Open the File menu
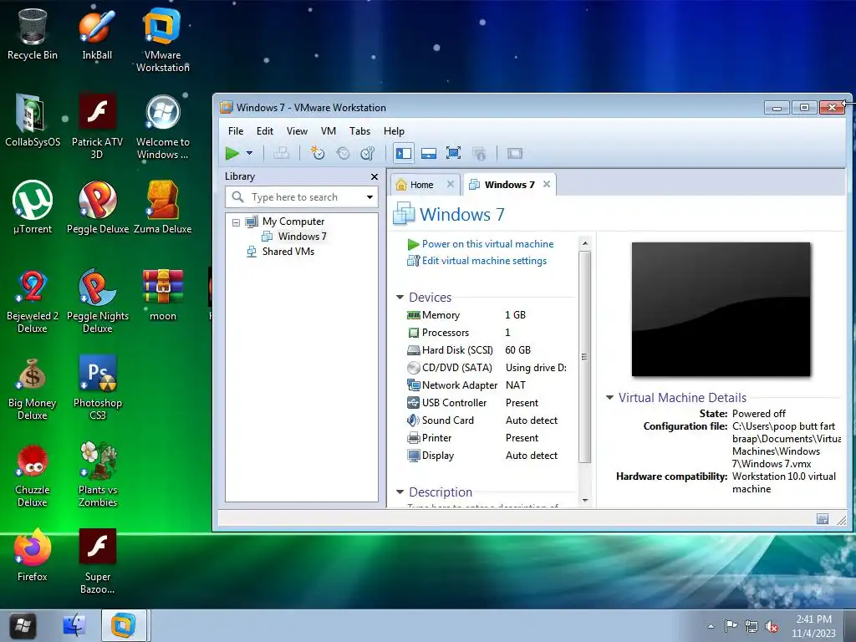This screenshot has height=642, width=856. pos(236,131)
